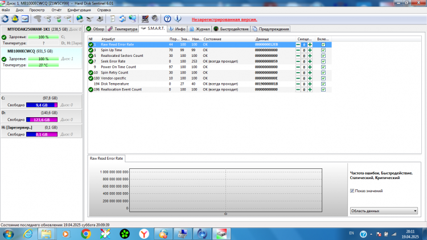
Task: Click the globe with disk toolbar icon
Action: [80, 19]
